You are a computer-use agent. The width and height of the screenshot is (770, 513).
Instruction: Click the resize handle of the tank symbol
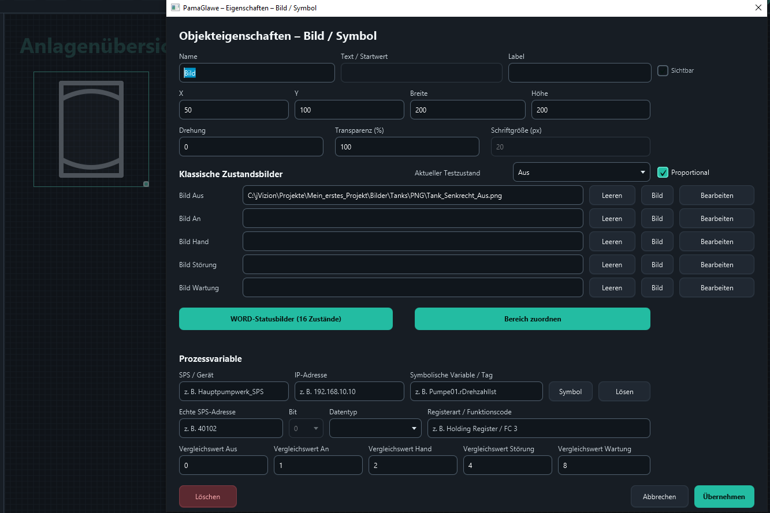(146, 184)
